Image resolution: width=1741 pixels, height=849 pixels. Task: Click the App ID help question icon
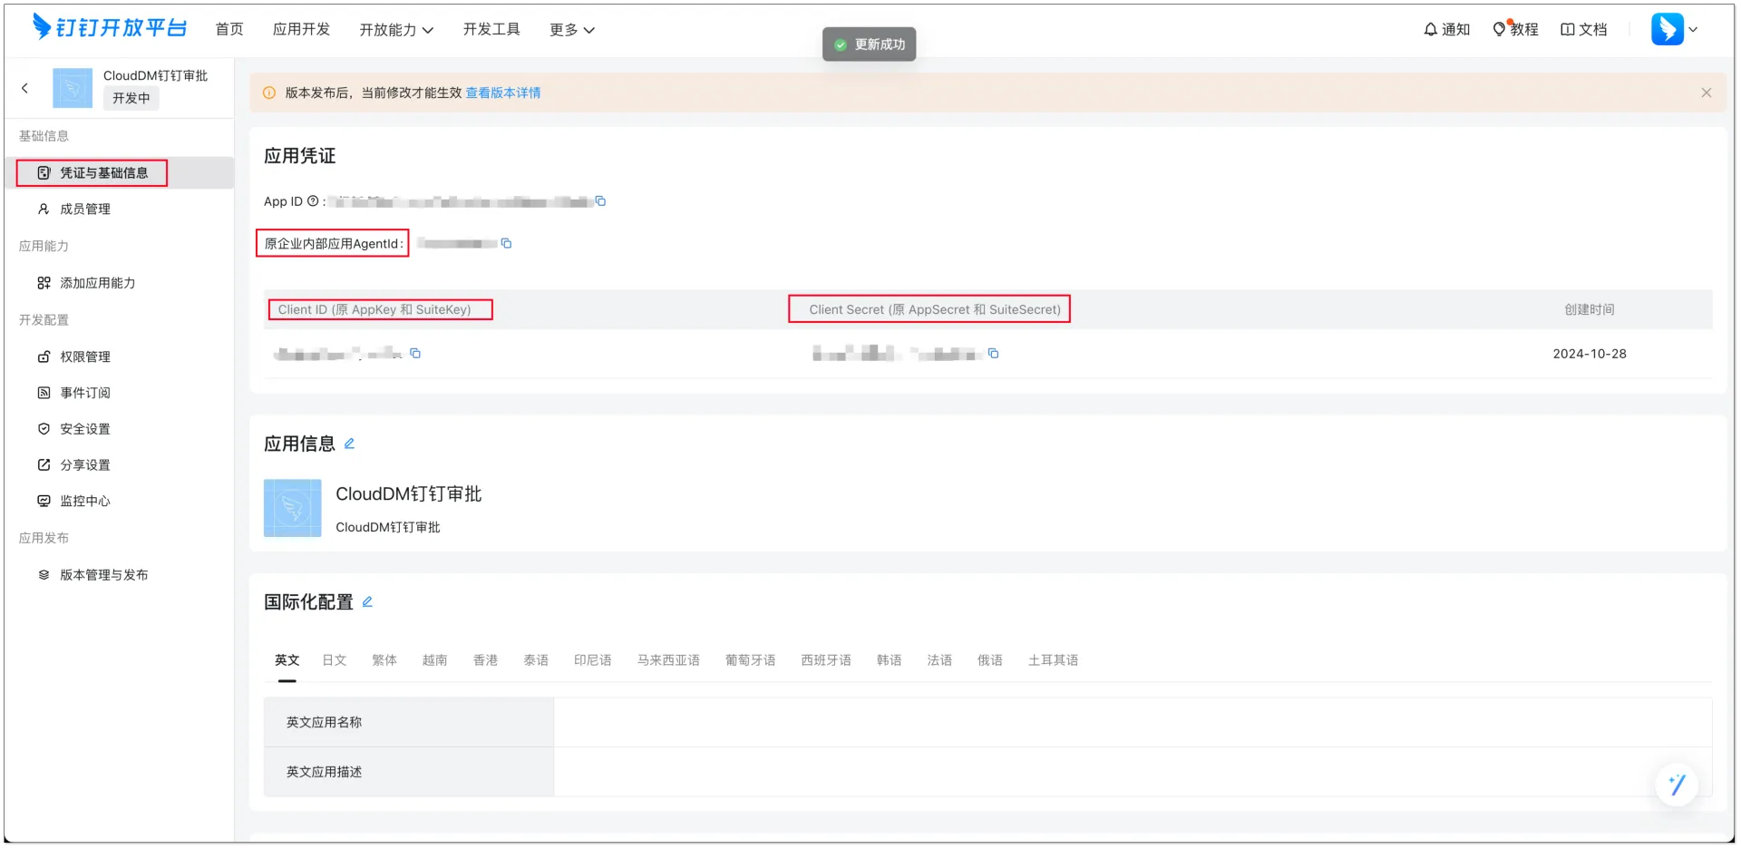[x=313, y=201]
